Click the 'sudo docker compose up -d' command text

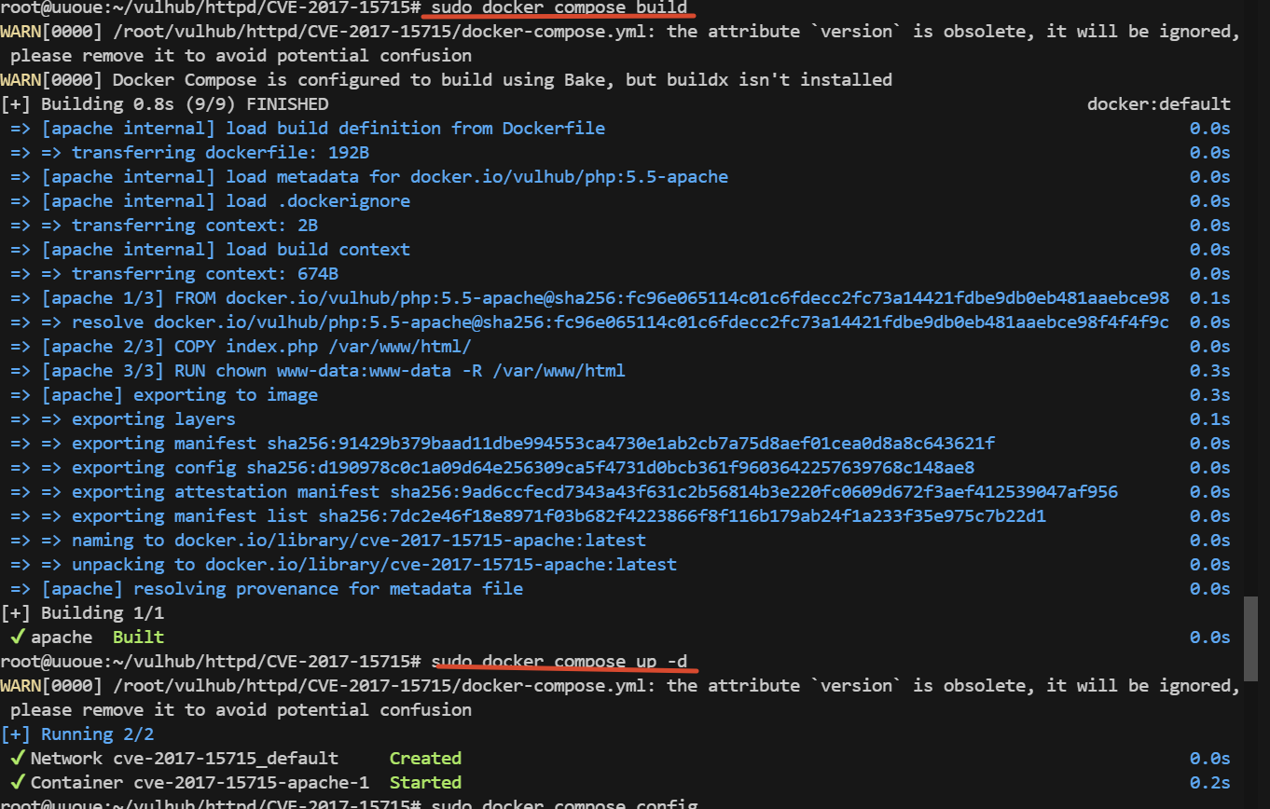click(559, 662)
